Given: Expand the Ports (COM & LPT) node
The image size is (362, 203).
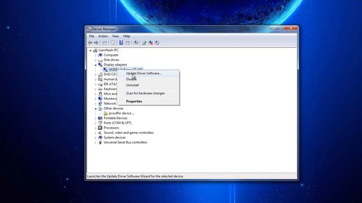Looking at the screenshot, I should [x=96, y=123].
